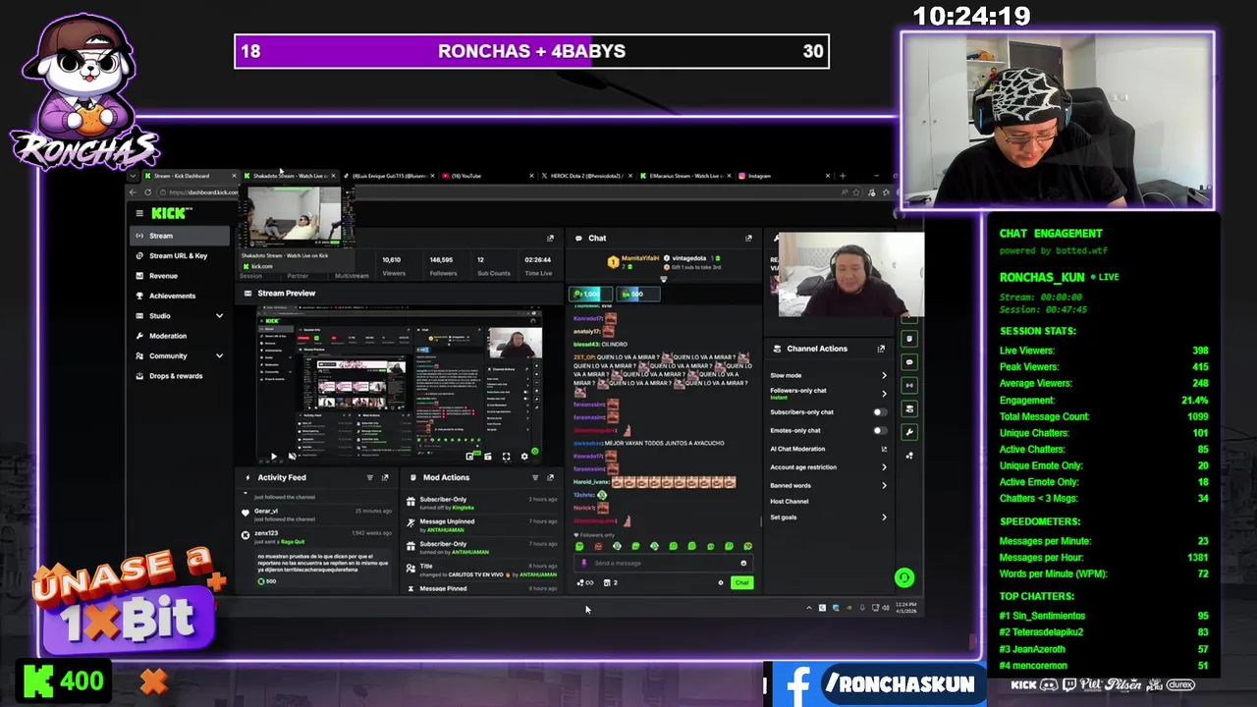
Task: Enter fullscreen in Stream Preview
Action: pyautogui.click(x=506, y=457)
